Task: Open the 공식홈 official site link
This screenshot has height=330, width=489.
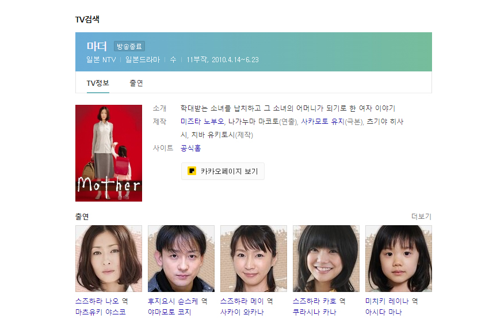Action: 190,148
